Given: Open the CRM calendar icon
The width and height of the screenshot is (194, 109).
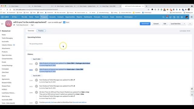Looking at the screenshot, I should click(x=174, y=17).
